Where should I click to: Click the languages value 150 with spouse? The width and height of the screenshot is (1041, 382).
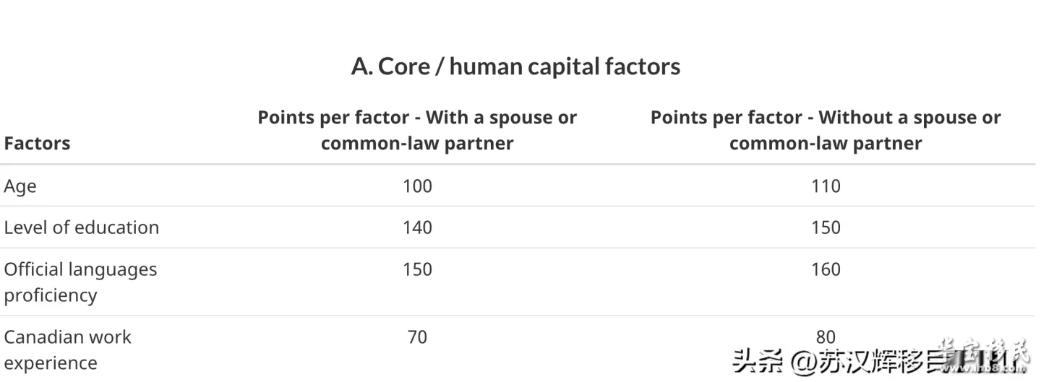click(x=417, y=269)
